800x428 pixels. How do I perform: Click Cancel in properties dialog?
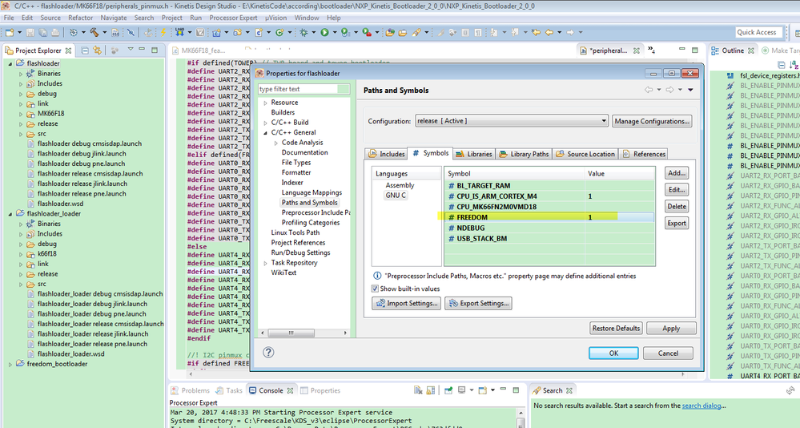(668, 353)
